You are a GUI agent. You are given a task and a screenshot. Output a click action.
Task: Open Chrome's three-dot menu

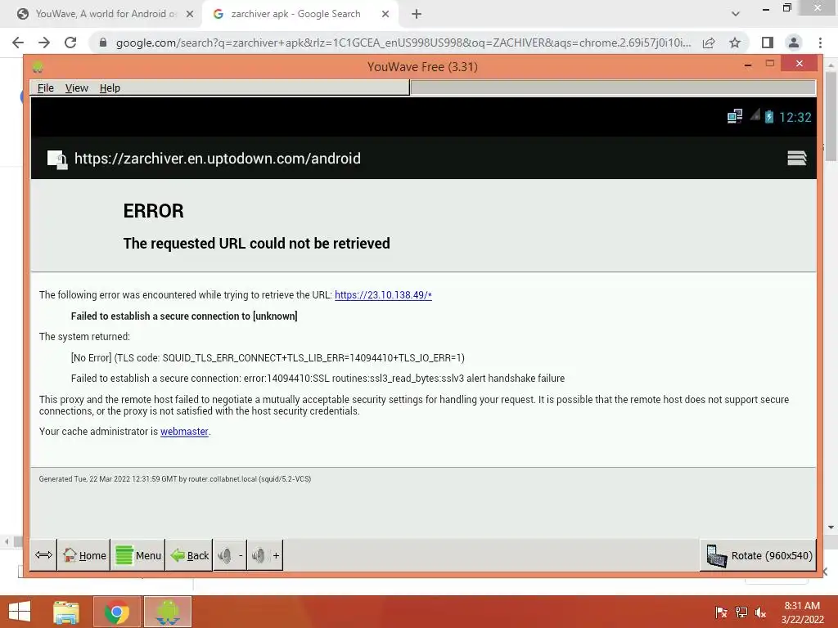pos(820,43)
